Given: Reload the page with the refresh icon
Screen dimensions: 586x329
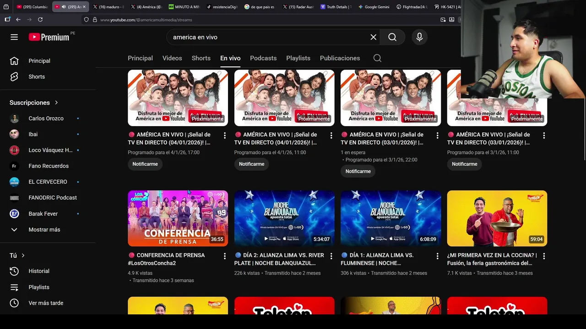Looking at the screenshot, I should pyautogui.click(x=40, y=20).
